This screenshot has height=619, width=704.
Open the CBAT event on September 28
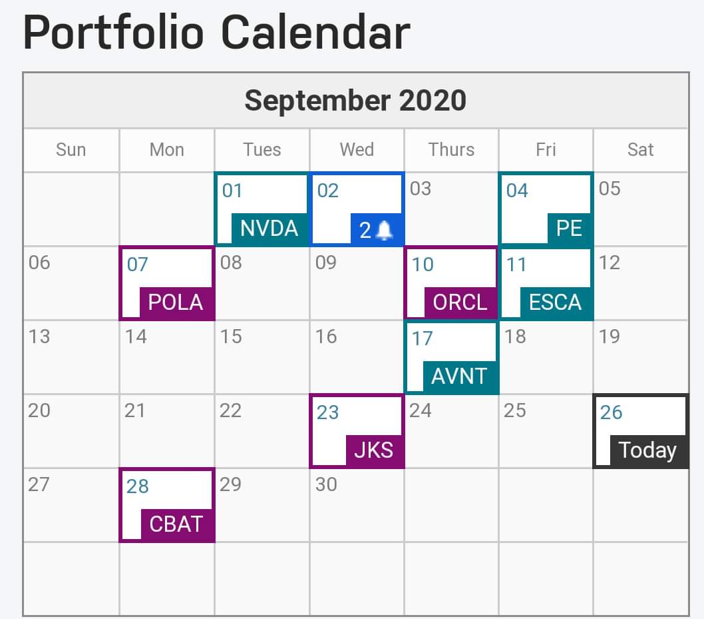click(x=176, y=524)
